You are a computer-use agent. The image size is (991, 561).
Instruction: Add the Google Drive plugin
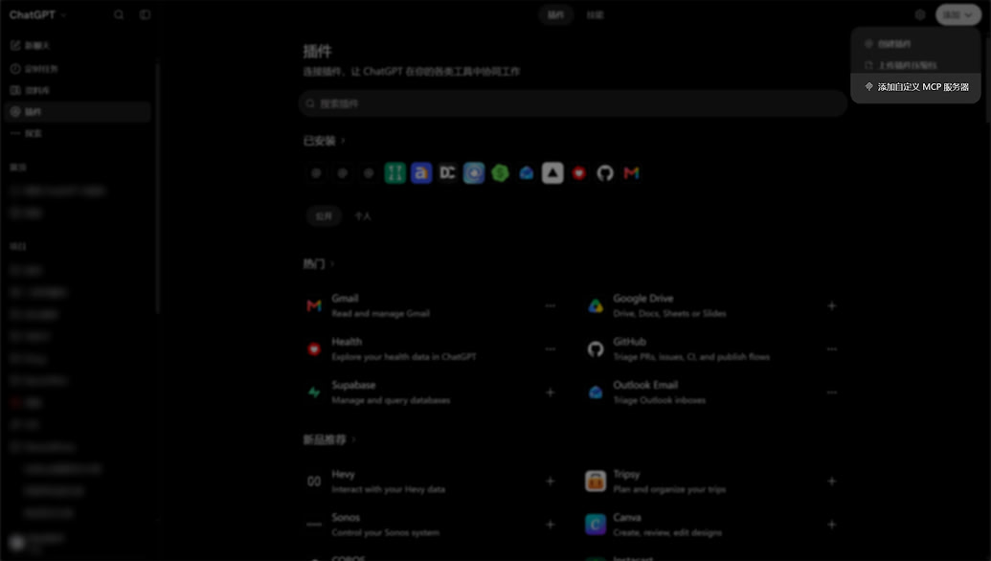tap(832, 305)
